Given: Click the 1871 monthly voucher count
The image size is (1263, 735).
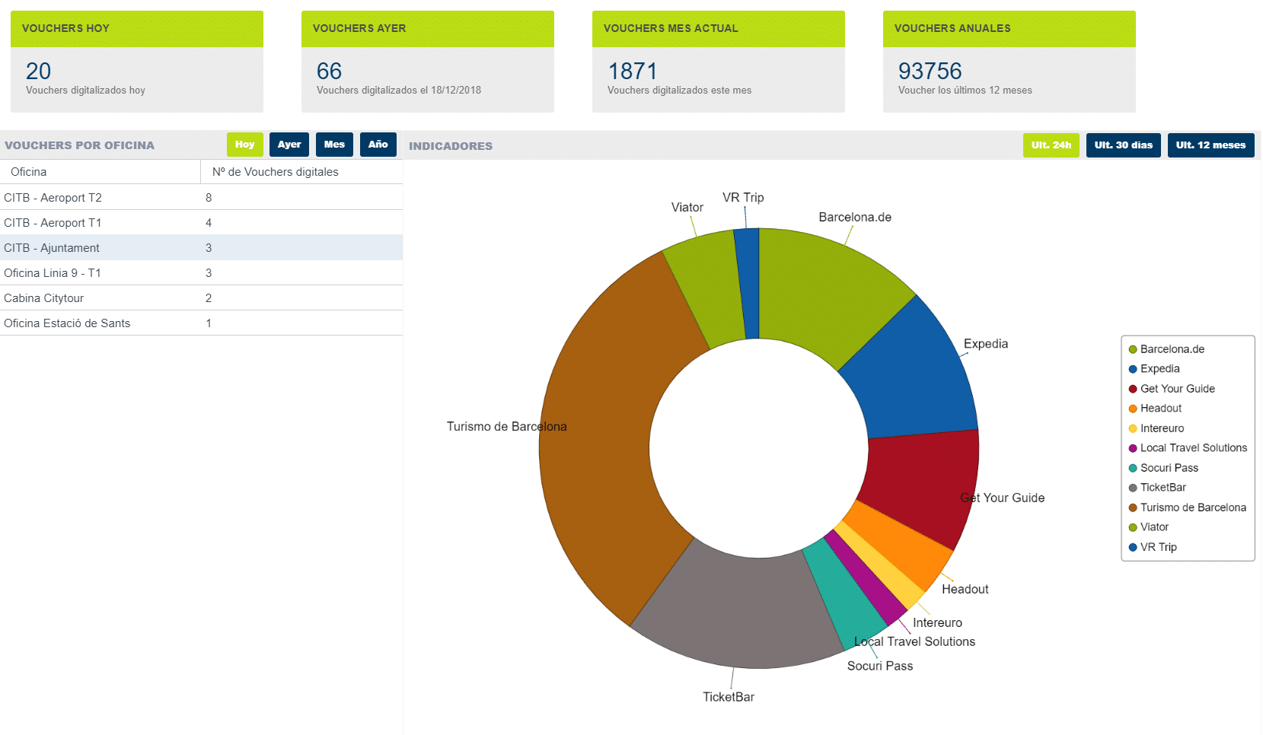Looking at the screenshot, I should (633, 71).
